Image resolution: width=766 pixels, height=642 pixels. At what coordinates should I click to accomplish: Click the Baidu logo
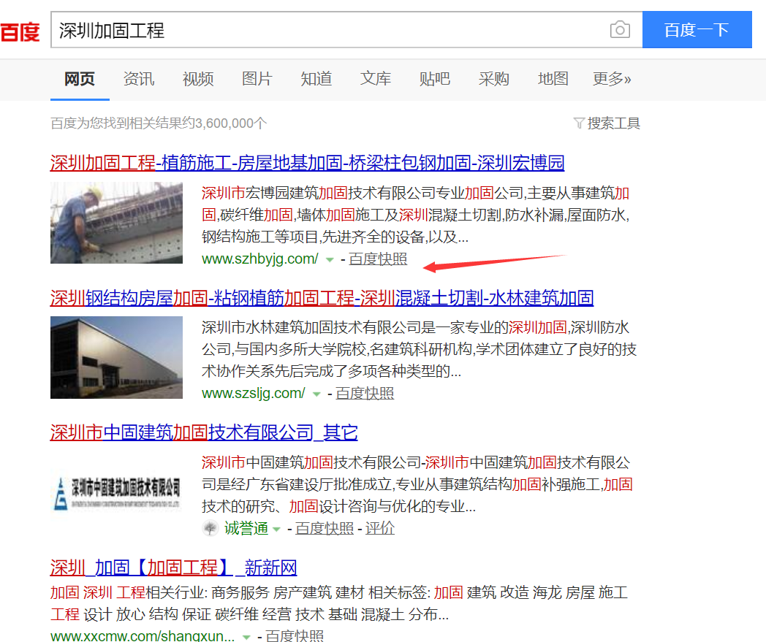tap(20, 31)
